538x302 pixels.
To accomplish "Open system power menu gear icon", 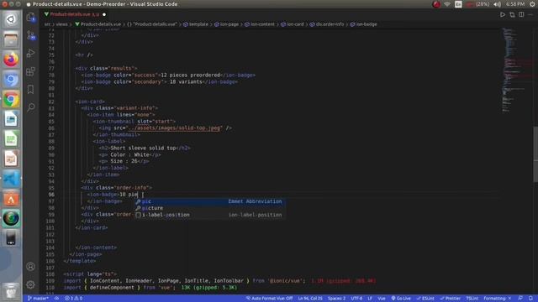I will pos(533,4).
